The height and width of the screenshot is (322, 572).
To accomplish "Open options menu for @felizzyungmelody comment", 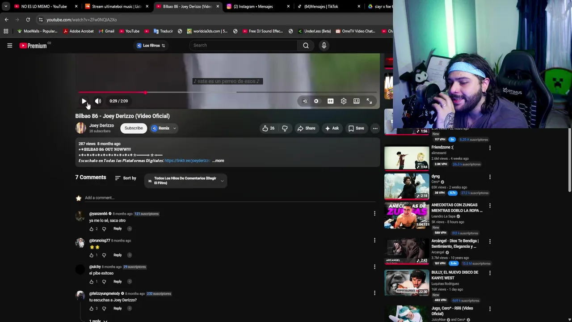I will [374, 293].
